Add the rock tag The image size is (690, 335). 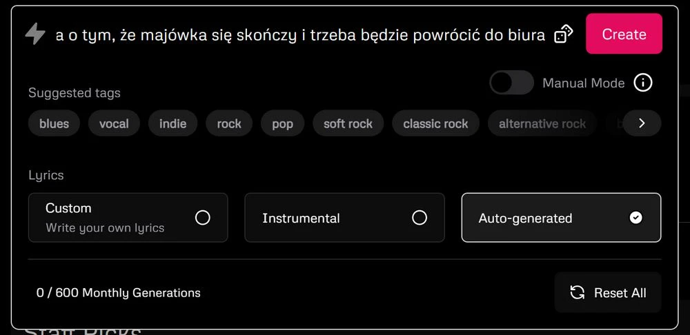point(229,123)
